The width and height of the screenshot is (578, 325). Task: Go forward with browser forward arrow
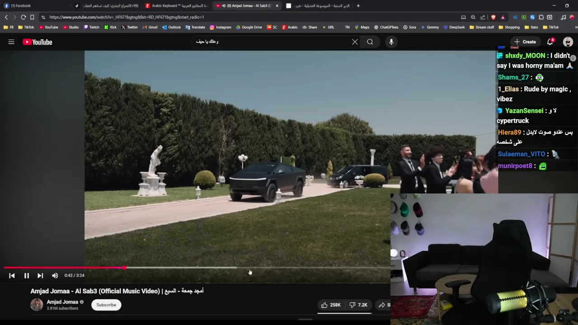[x=14, y=17]
